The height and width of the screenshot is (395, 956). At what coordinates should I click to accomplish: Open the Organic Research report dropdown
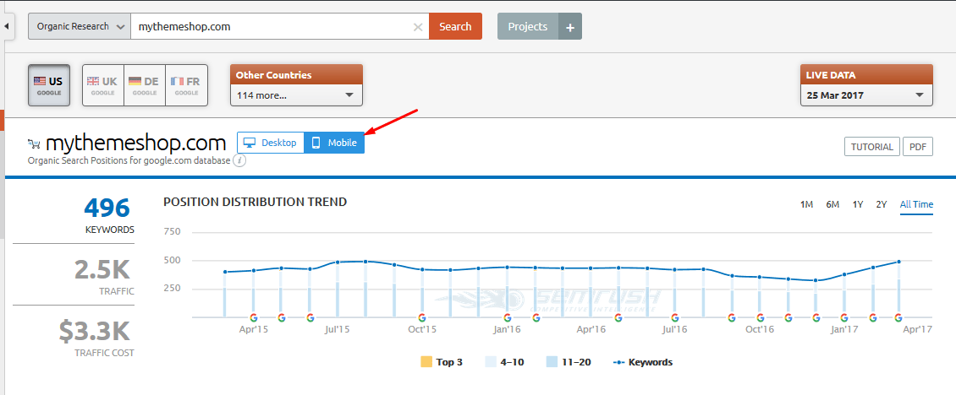pos(80,27)
